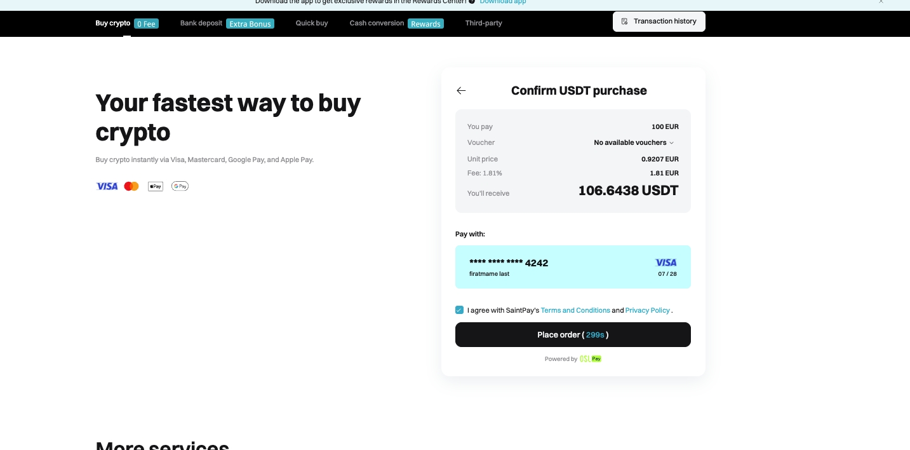The width and height of the screenshot is (910, 450).
Task: Click the Google Pay icon
Action: [180, 186]
